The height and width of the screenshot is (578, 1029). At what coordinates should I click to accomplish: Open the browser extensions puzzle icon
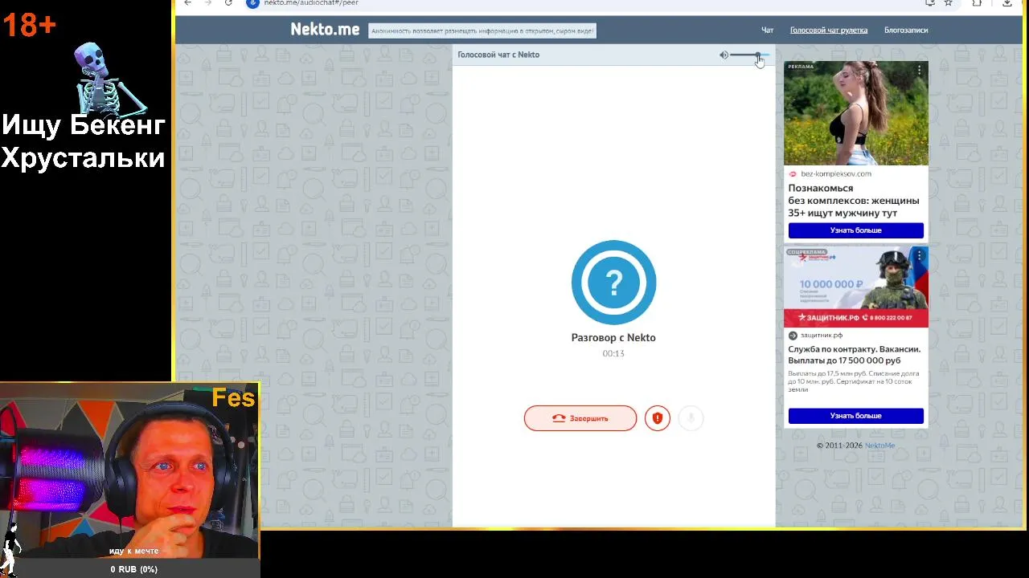click(x=977, y=3)
